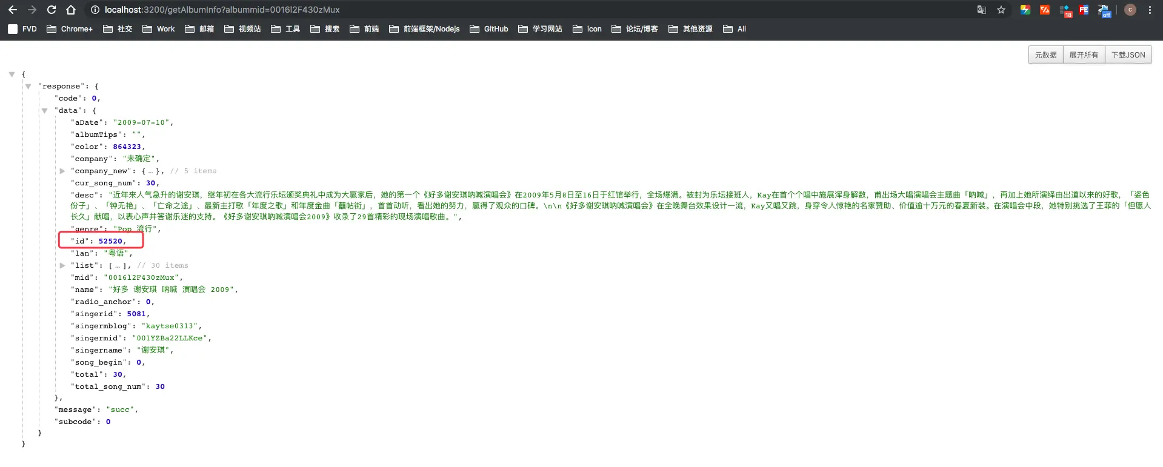Open the 其他资源 bookmark folder
Image resolution: width=1163 pixels, height=467 pixels.
coord(690,28)
